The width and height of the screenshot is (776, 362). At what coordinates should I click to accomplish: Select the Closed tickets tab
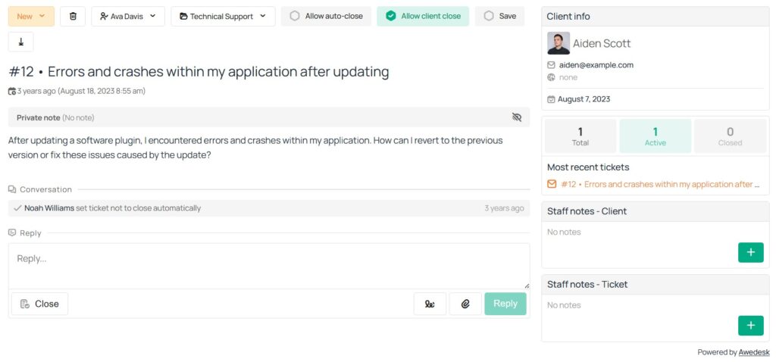[x=730, y=136]
